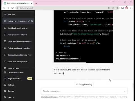The width and height of the screenshot is (135, 101).
Task: Click chat bubble icon next to Starlink
Action: click(5, 35)
